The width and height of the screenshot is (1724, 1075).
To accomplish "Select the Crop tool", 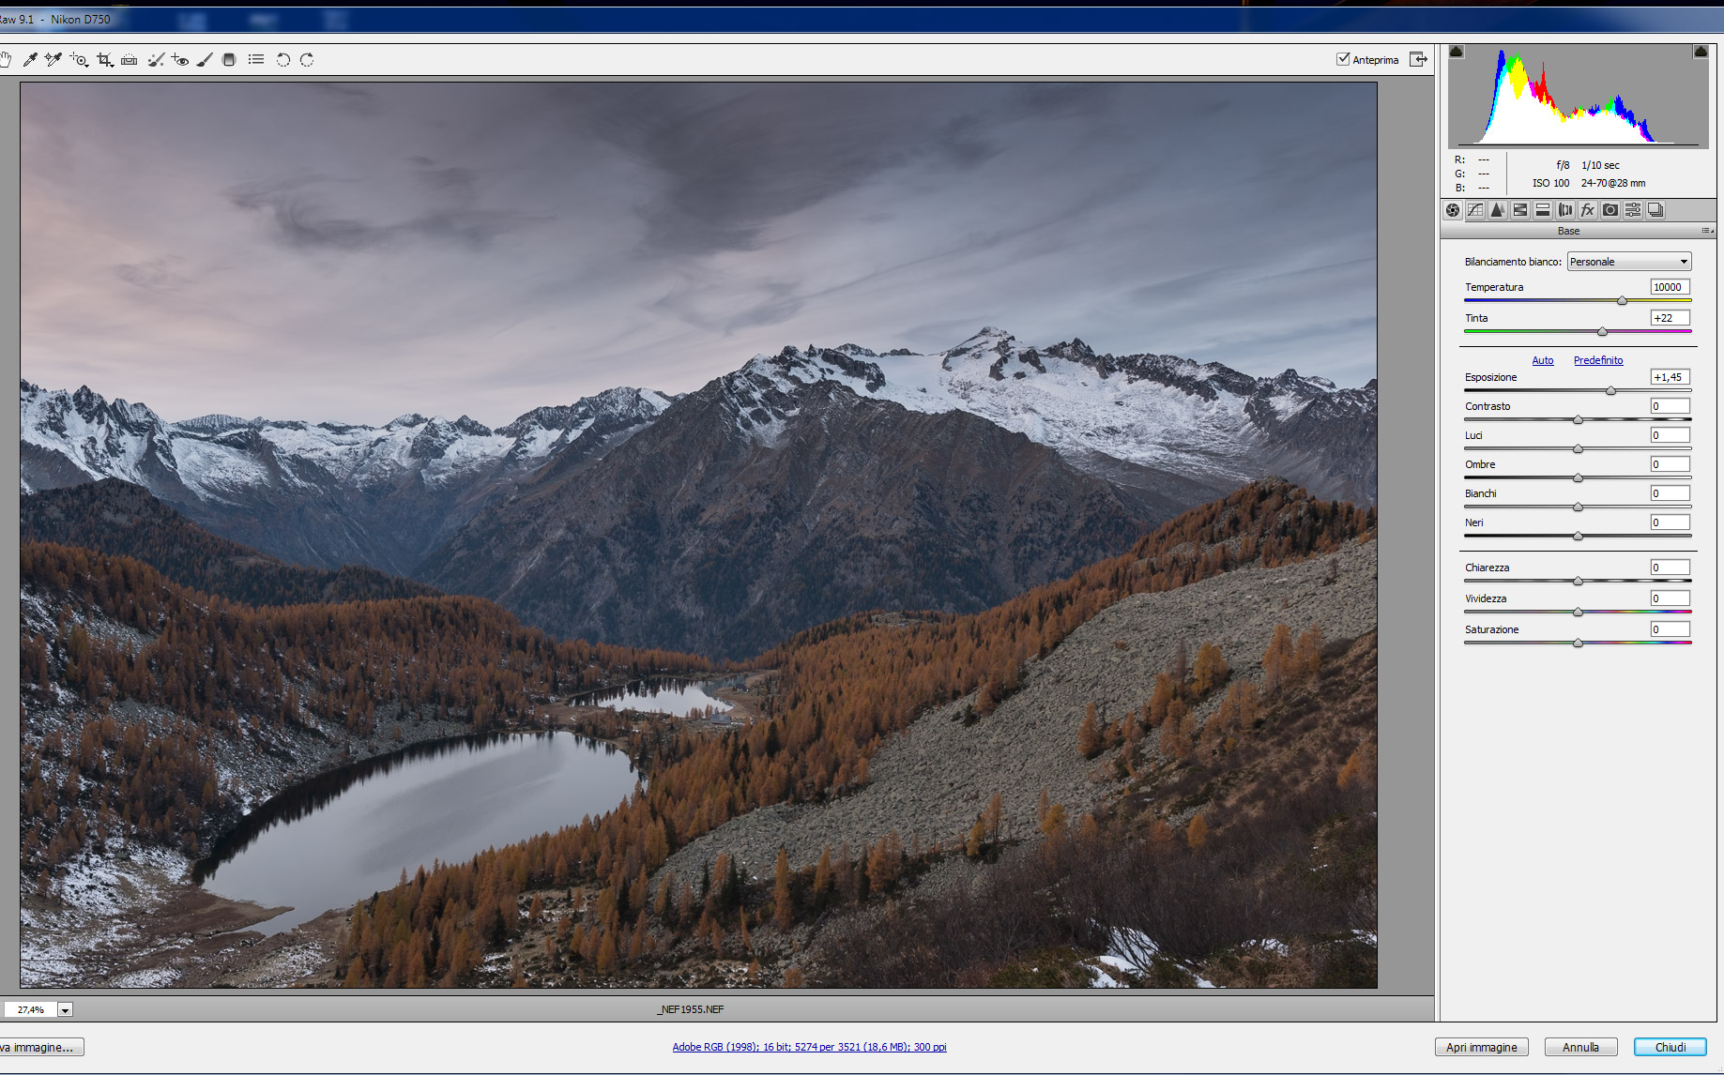I will click(x=104, y=60).
